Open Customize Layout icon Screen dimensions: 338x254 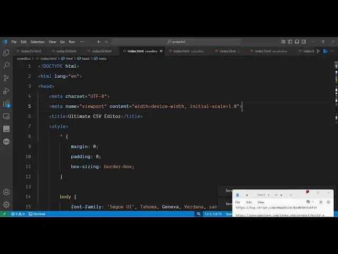[283, 42]
